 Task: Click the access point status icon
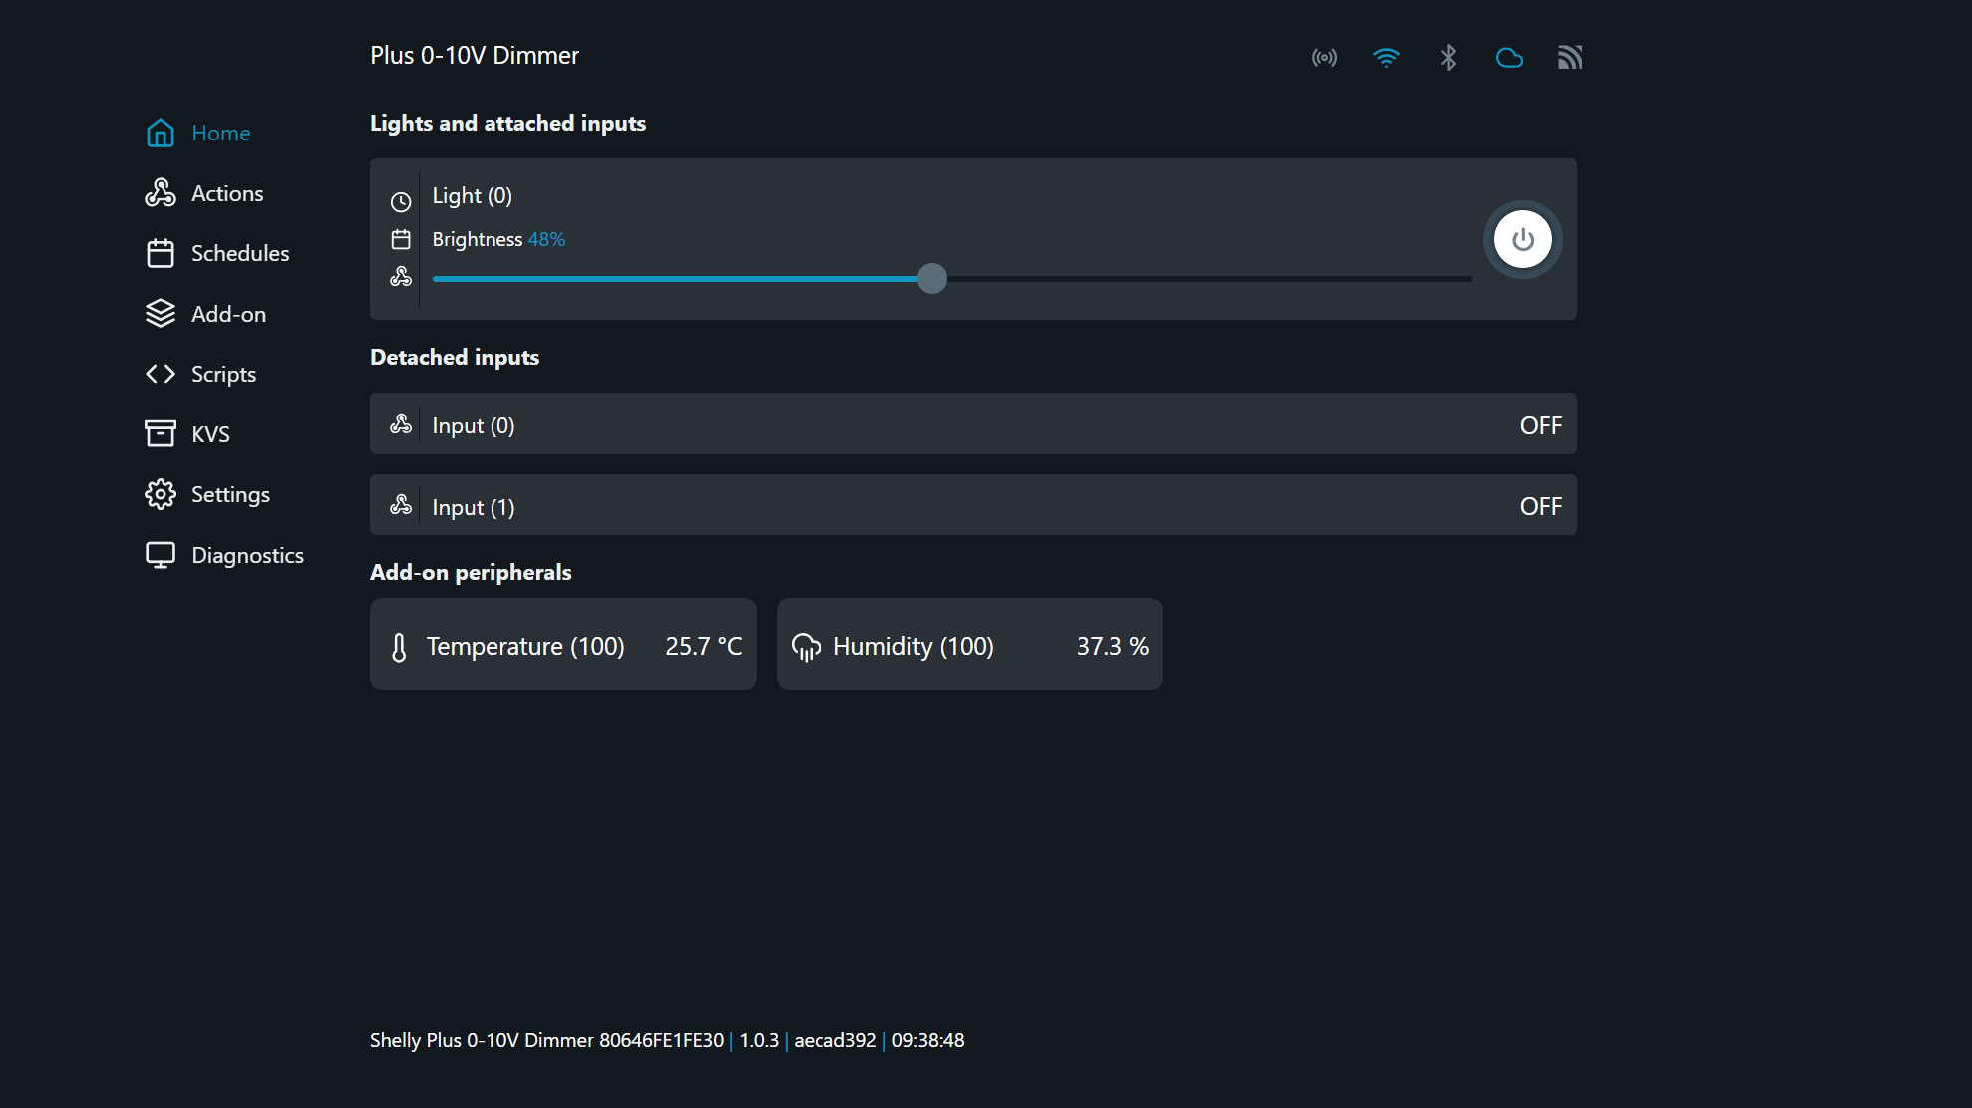click(x=1324, y=58)
